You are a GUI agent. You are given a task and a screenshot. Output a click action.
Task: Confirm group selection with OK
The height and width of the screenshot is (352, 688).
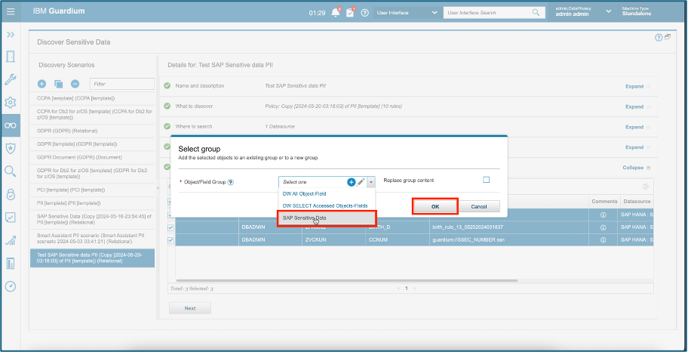coord(435,206)
